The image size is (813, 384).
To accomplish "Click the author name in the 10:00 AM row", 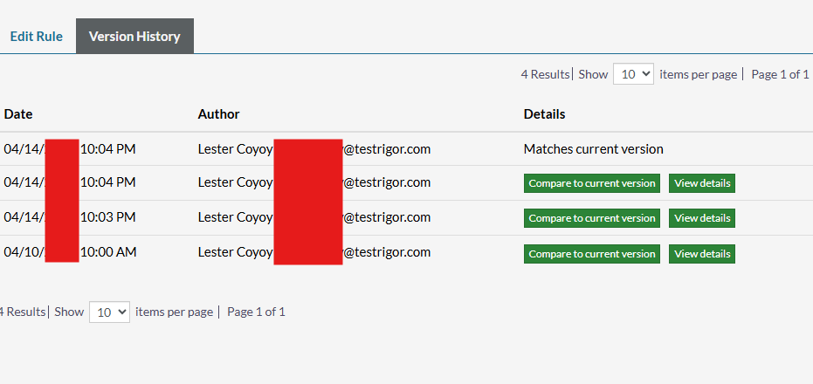I will (x=234, y=252).
